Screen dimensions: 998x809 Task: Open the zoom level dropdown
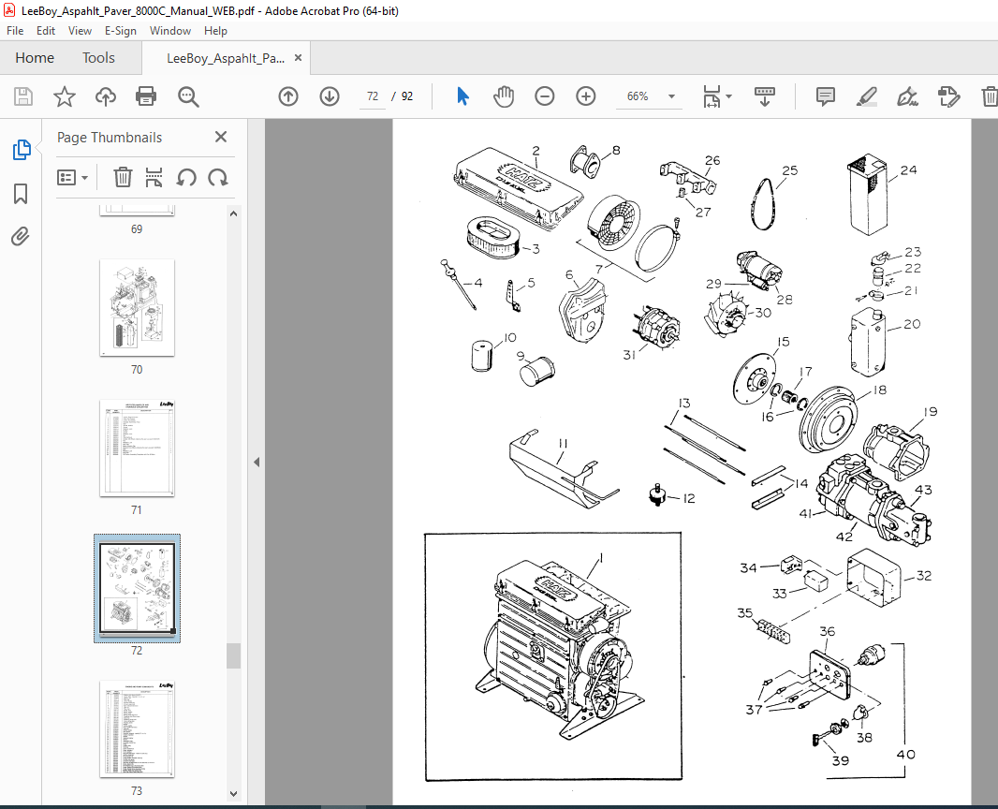coord(671,96)
